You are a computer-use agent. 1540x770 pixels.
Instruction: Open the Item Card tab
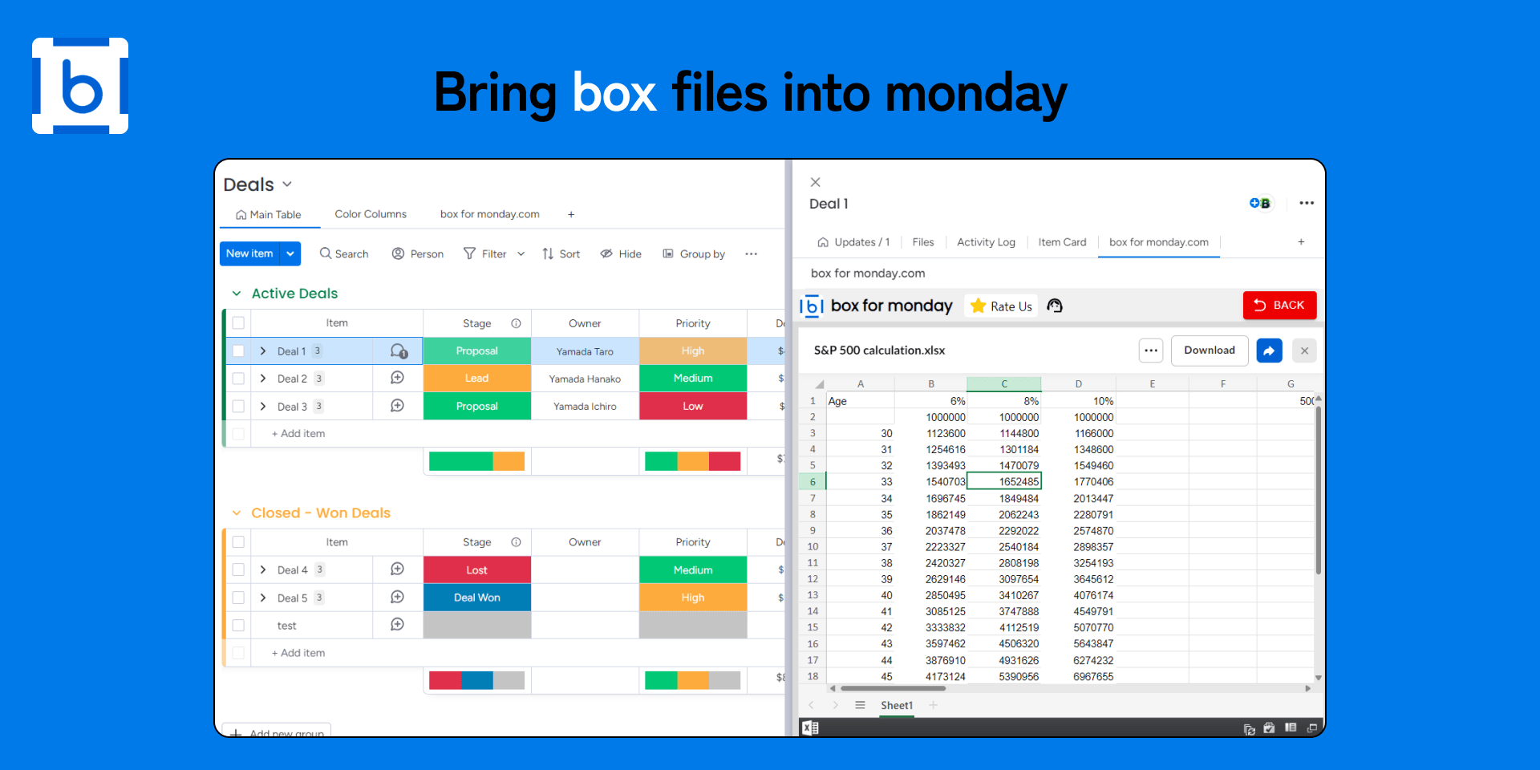(x=1062, y=241)
